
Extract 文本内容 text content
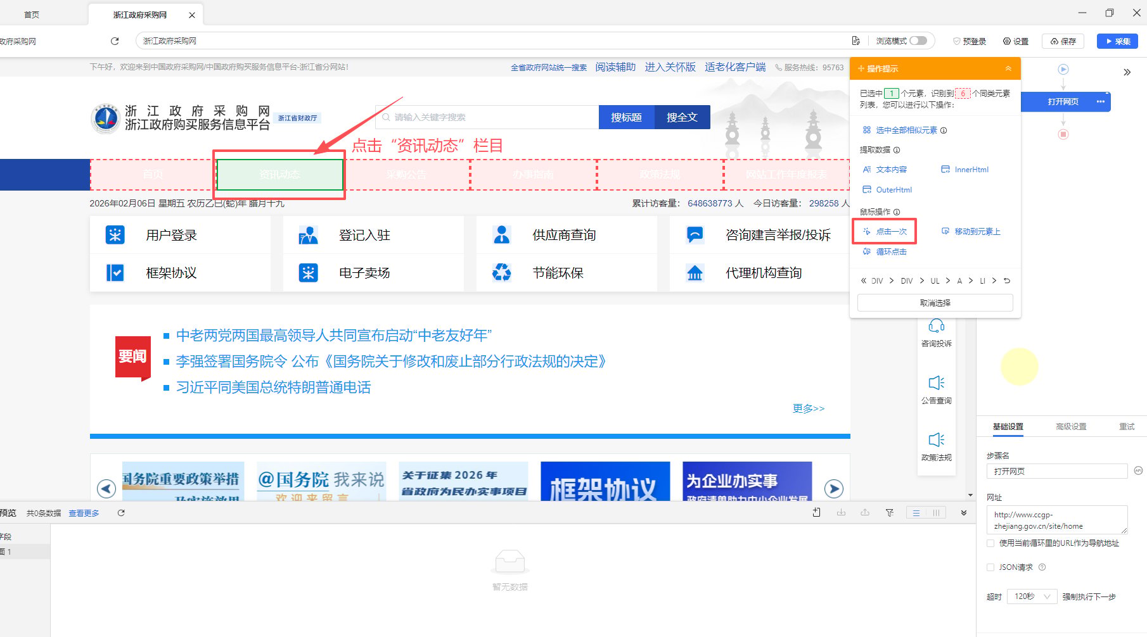[x=885, y=170]
